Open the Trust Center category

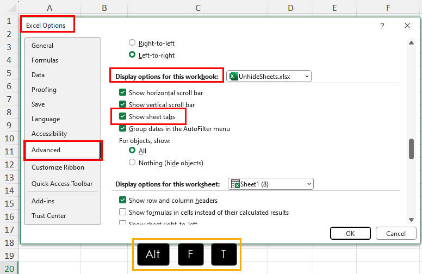pos(63,216)
